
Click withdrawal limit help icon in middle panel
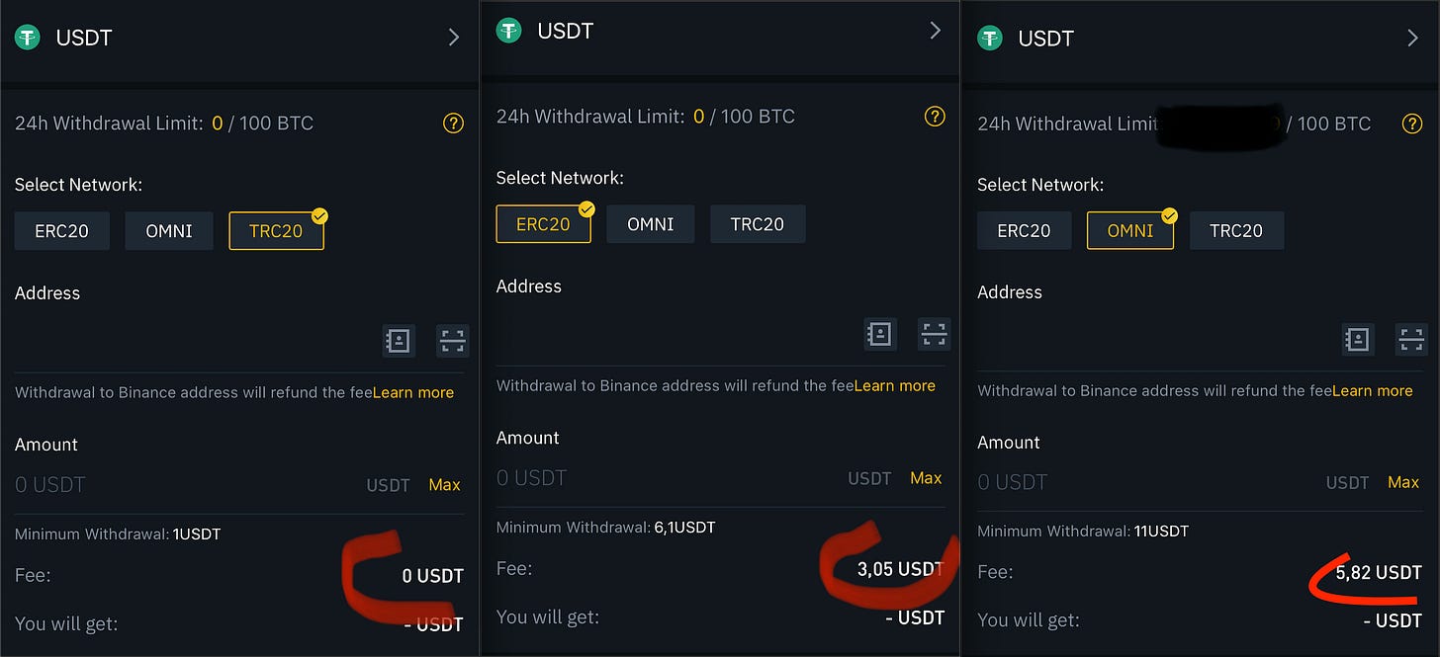pos(935,117)
